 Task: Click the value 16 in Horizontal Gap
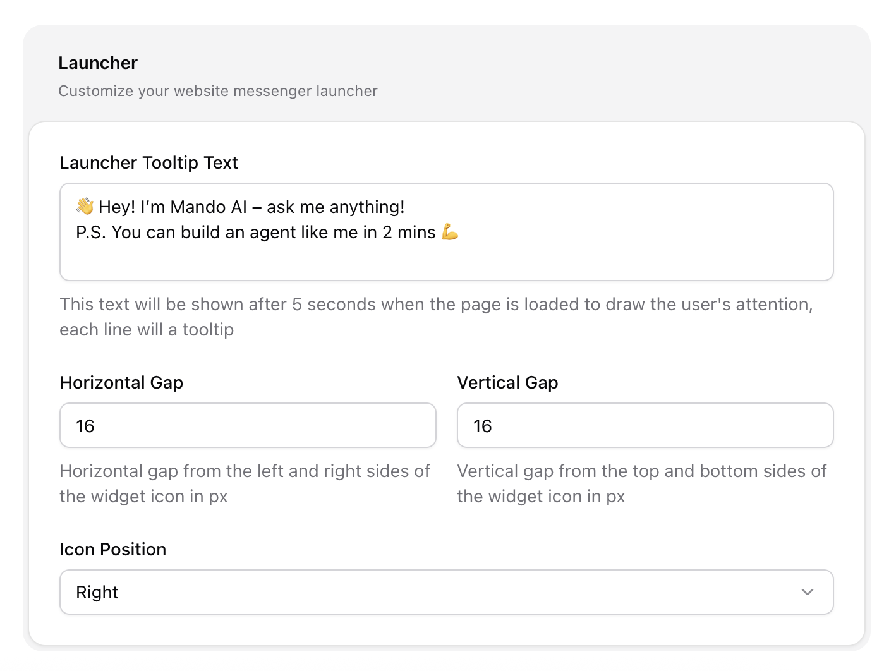click(85, 426)
